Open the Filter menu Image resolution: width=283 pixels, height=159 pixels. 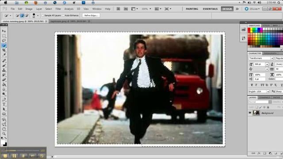pyautogui.click(x=58, y=9)
